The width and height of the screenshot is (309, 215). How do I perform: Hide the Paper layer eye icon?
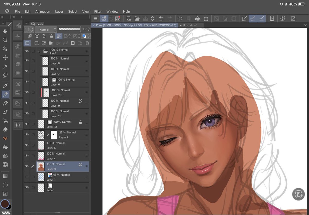(x=27, y=188)
